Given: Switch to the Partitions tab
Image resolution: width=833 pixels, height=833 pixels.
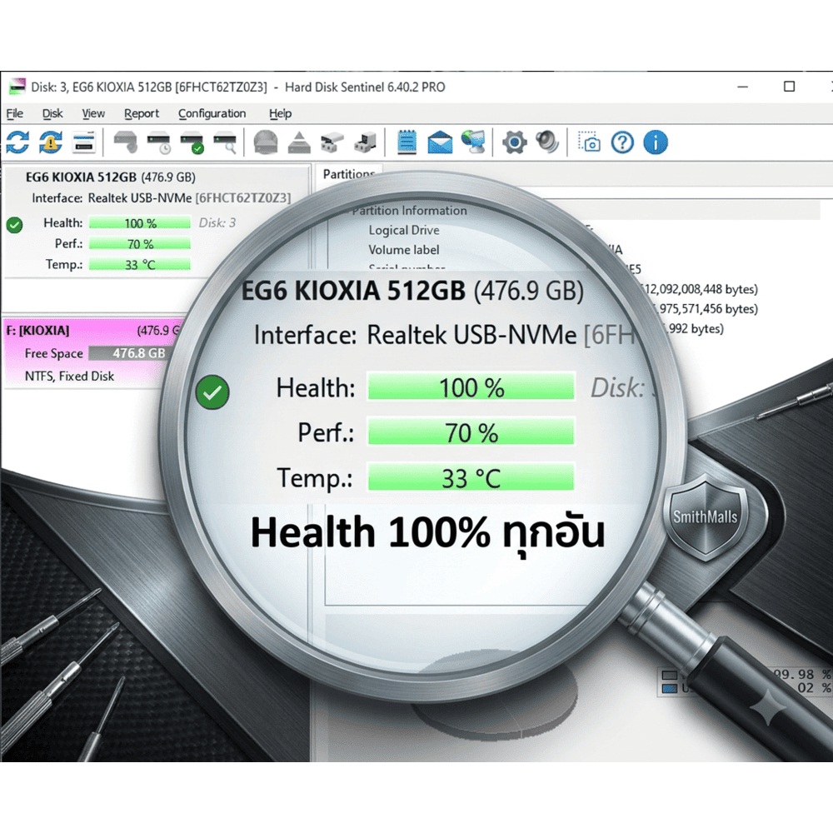Looking at the screenshot, I should click(349, 174).
